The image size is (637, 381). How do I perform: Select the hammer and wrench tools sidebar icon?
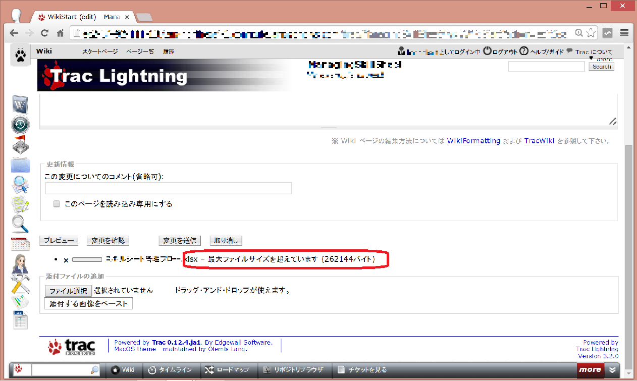[x=20, y=284]
